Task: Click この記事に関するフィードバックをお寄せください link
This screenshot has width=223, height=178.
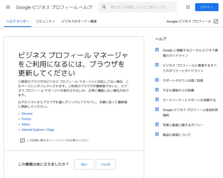Action: click(58, 140)
